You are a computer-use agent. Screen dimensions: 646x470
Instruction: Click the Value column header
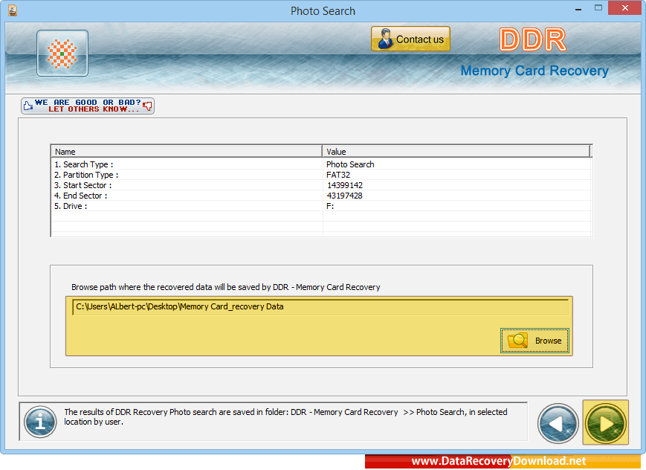[456, 151]
